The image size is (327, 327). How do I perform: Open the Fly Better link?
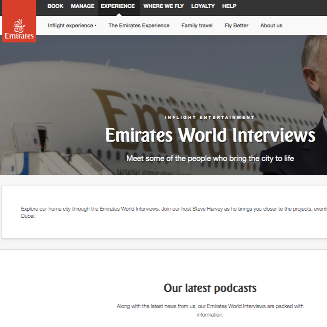[236, 26]
